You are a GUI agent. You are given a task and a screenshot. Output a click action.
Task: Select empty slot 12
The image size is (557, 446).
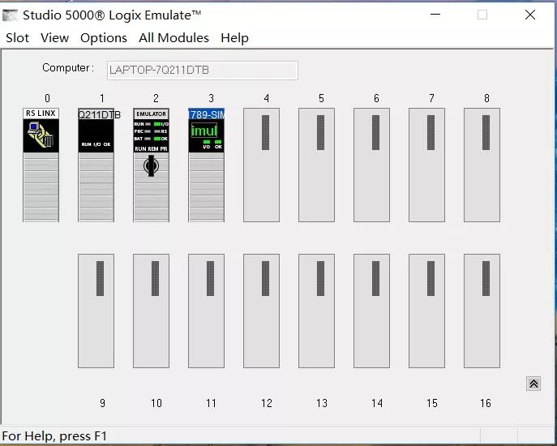261,311
